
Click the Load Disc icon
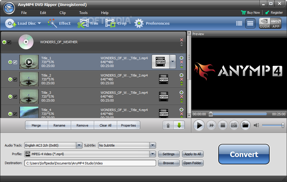pyautogui.click(x=11, y=23)
